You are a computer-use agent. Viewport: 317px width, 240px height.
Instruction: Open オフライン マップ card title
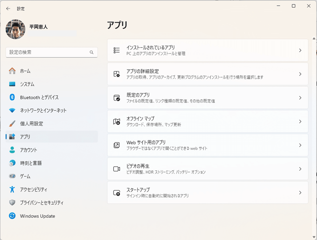tap(140, 119)
